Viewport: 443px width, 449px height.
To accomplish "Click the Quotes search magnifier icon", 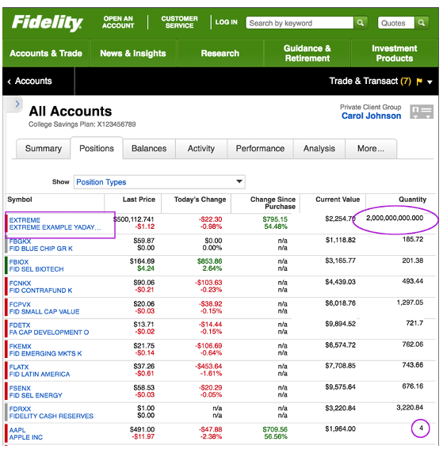I will (422, 23).
